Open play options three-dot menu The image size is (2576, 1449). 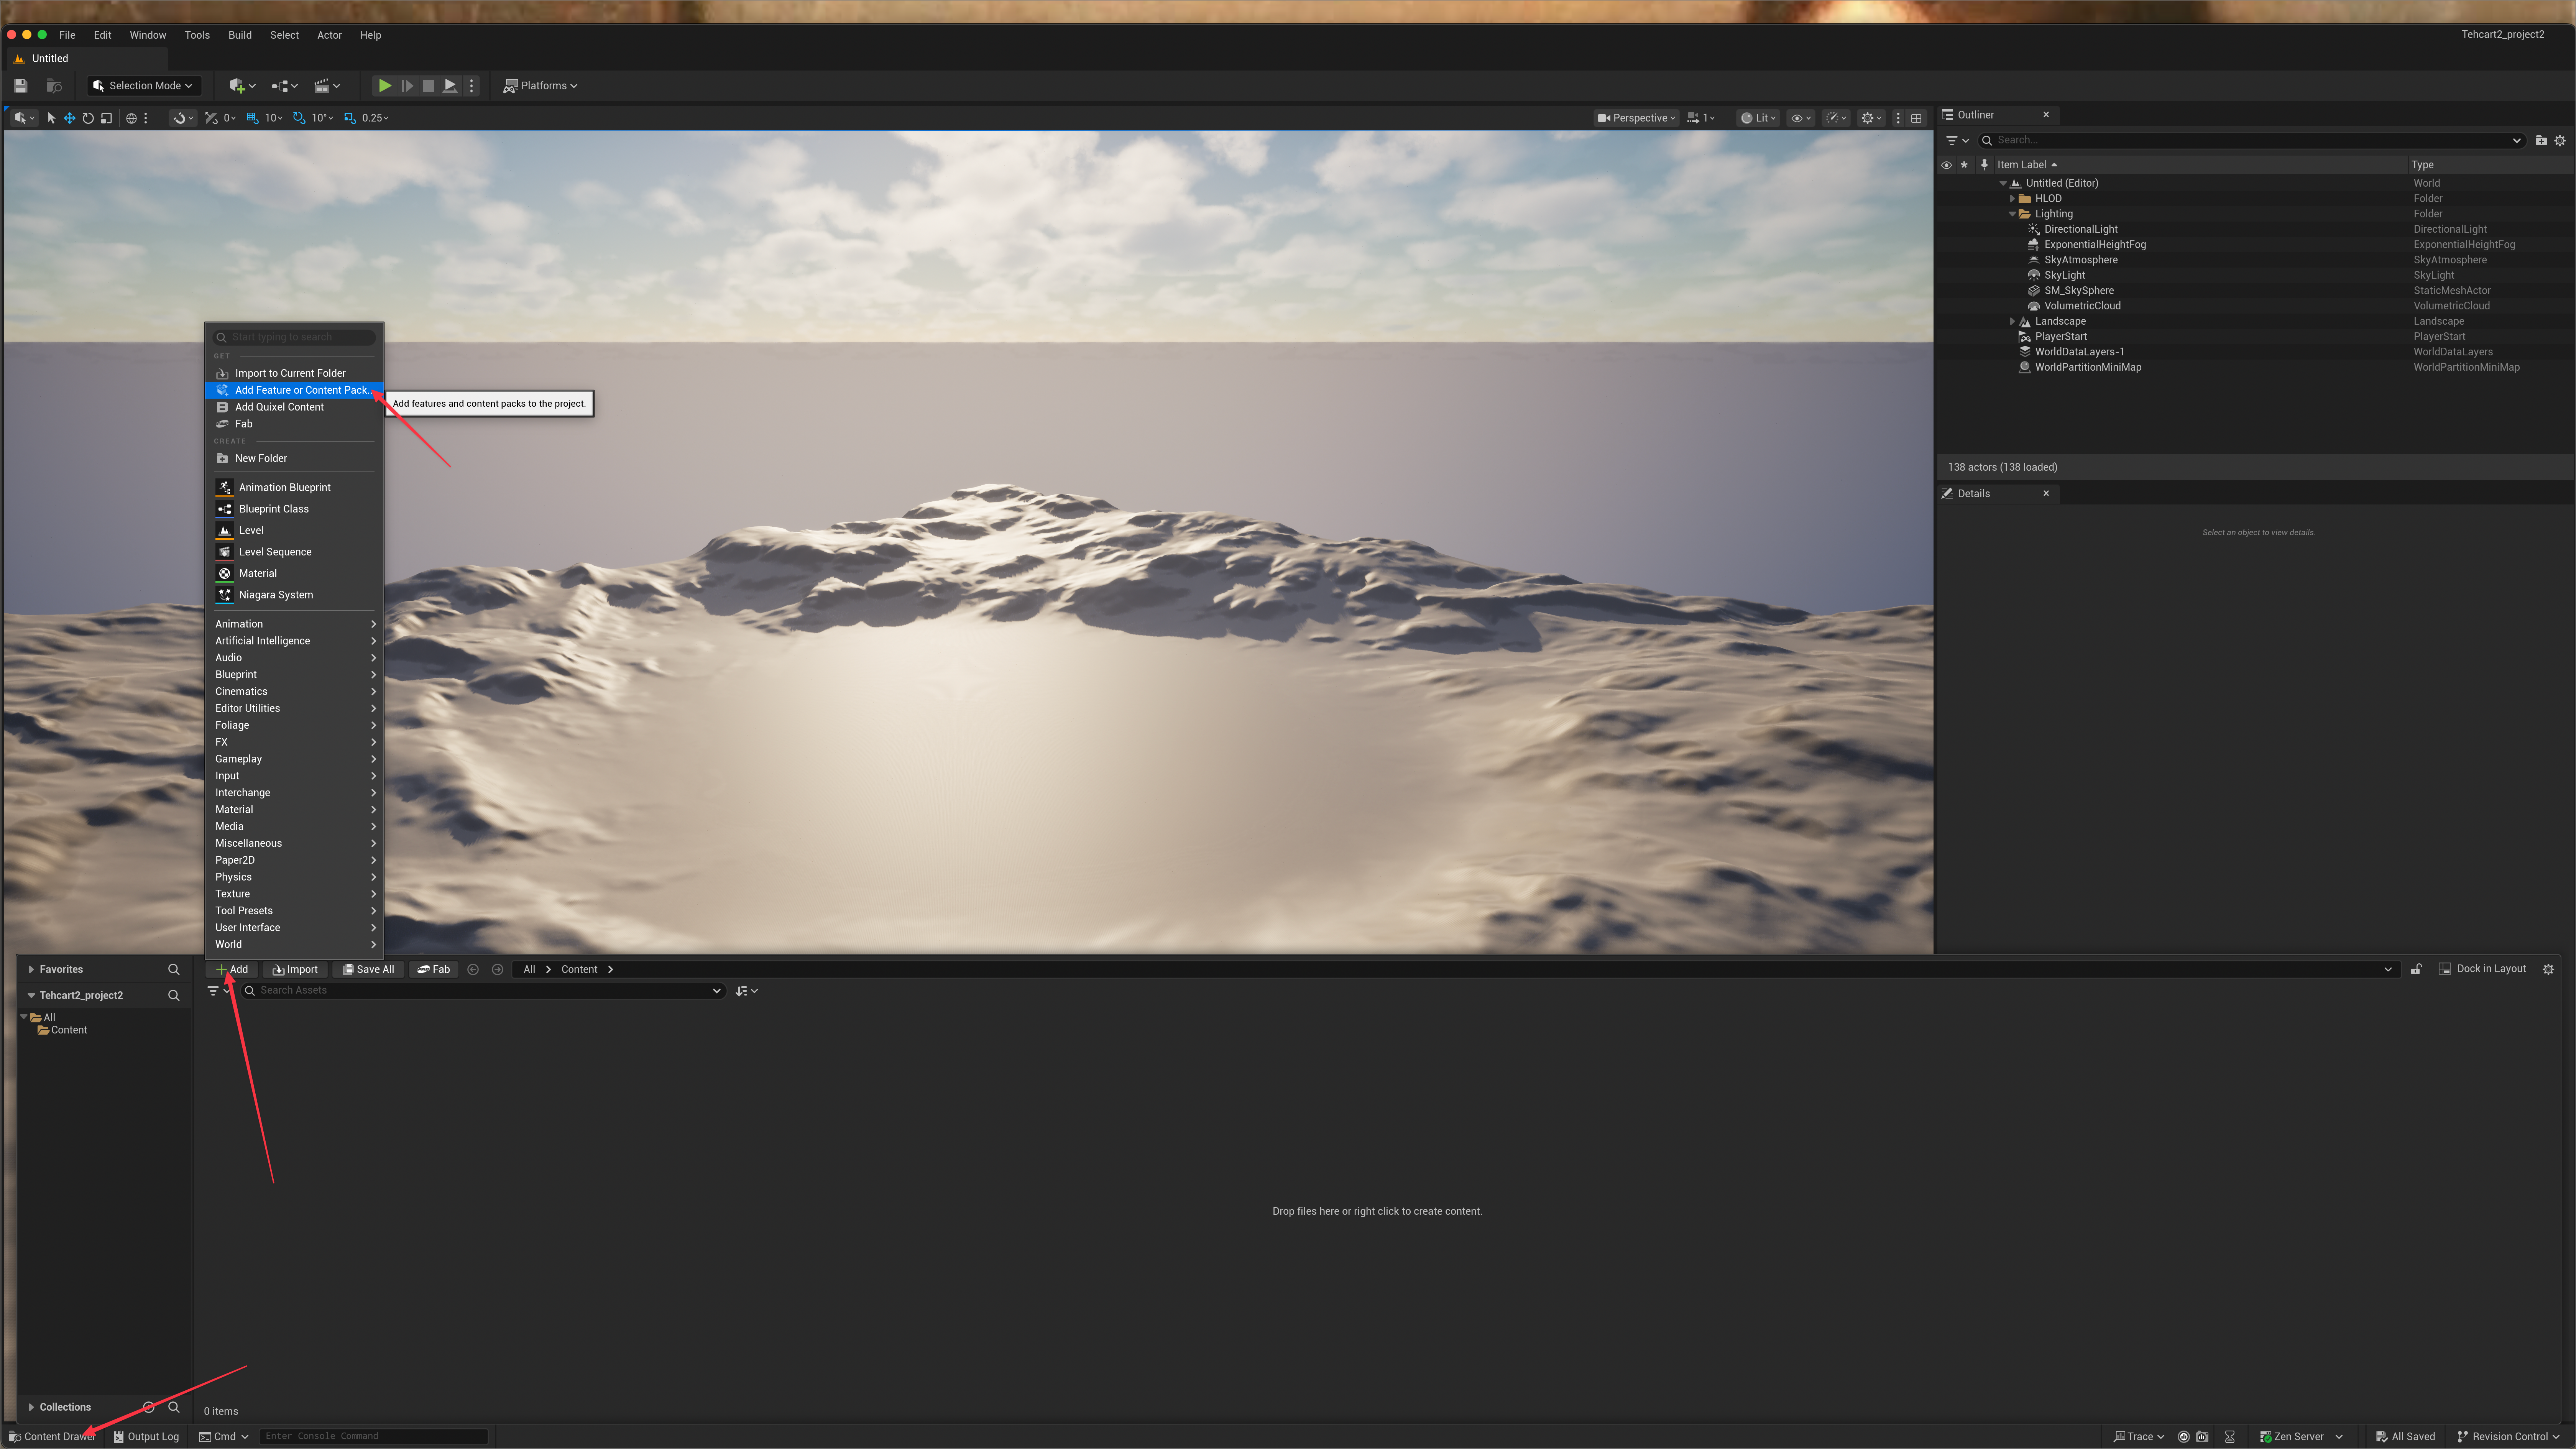point(472,86)
